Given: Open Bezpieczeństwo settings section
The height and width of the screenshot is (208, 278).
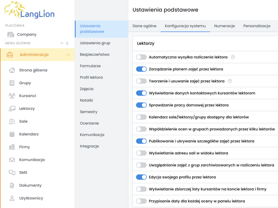Looking at the screenshot, I should [94, 54].
